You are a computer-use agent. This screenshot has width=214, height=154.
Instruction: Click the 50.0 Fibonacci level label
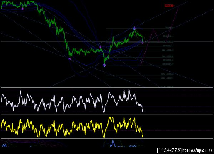point(168,46)
